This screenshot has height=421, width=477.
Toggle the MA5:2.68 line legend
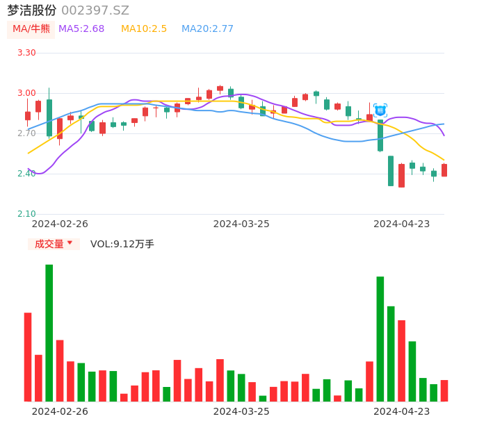(x=81, y=29)
